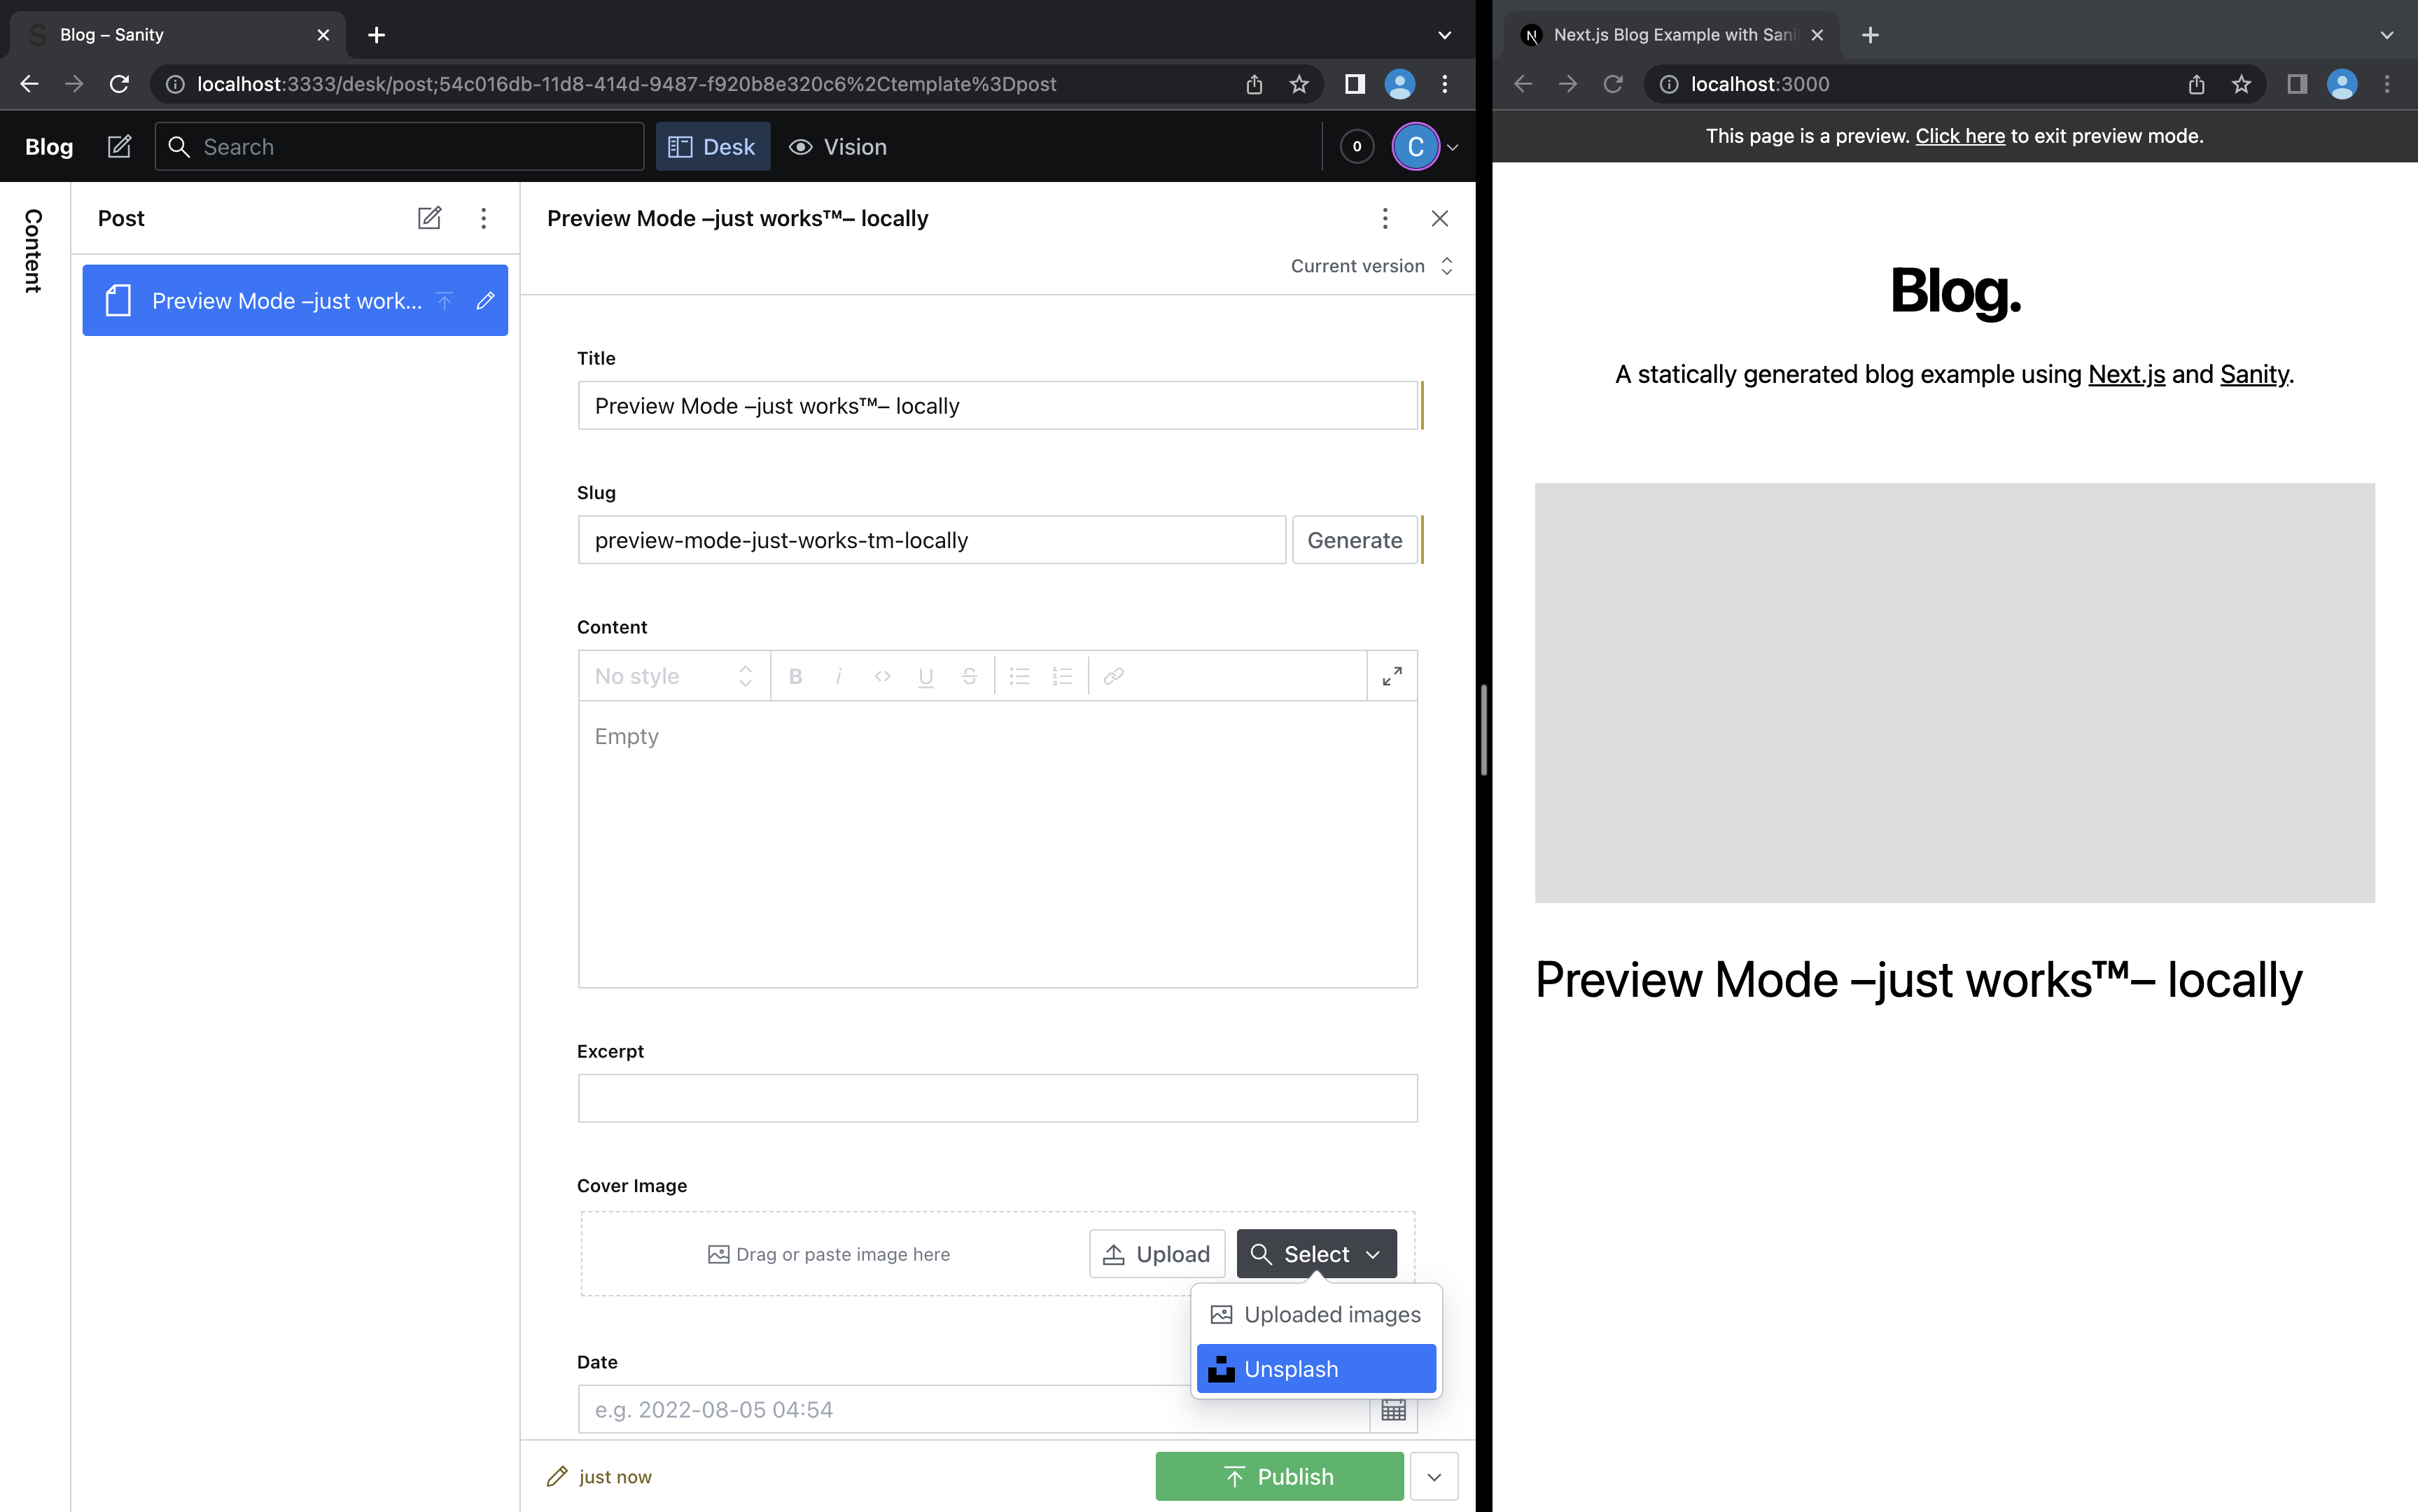Open the Chrome profile in Sanity browser window
Image resolution: width=2418 pixels, height=1512 pixels.
1399,84
